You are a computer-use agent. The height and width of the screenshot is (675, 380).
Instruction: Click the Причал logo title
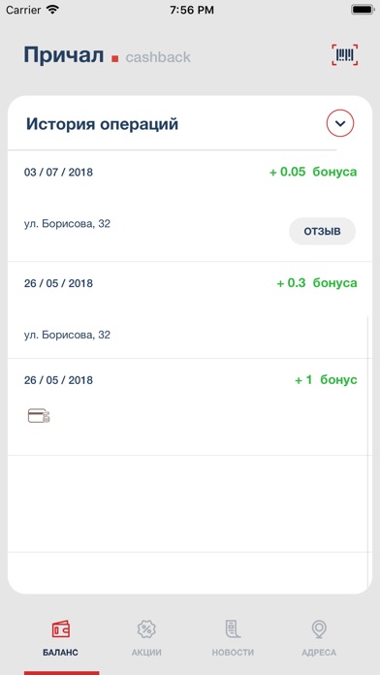[64, 55]
